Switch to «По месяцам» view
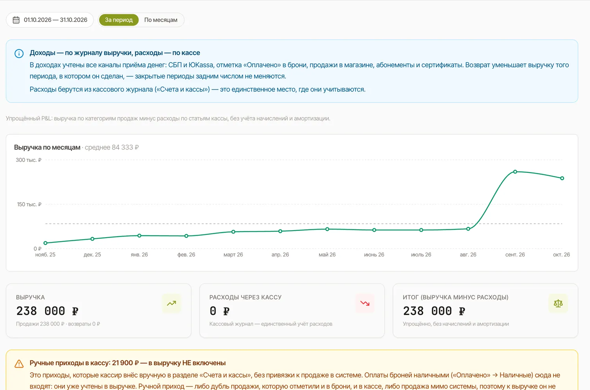The image size is (590, 390). tap(160, 20)
